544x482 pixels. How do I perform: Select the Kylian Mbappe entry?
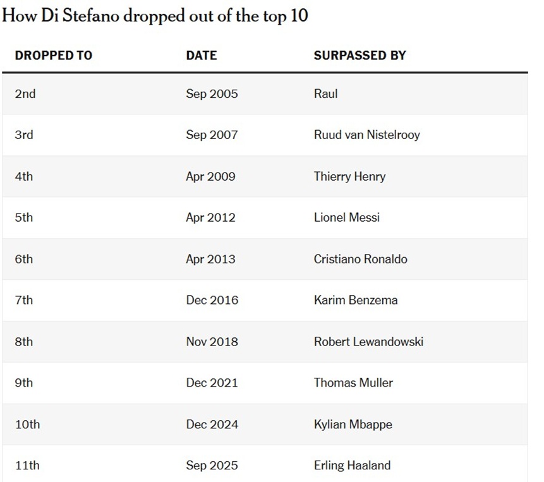click(353, 425)
